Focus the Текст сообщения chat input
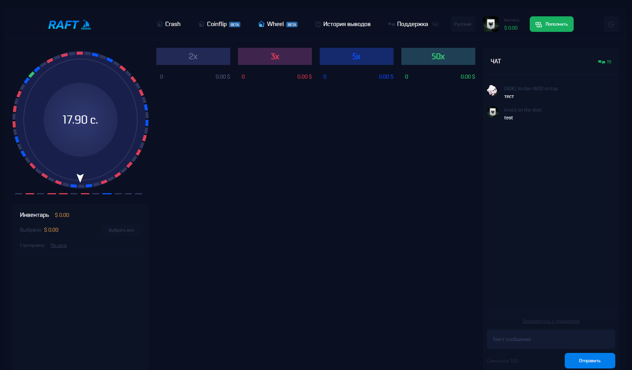Screen dimensions: 632x370 pos(551,339)
